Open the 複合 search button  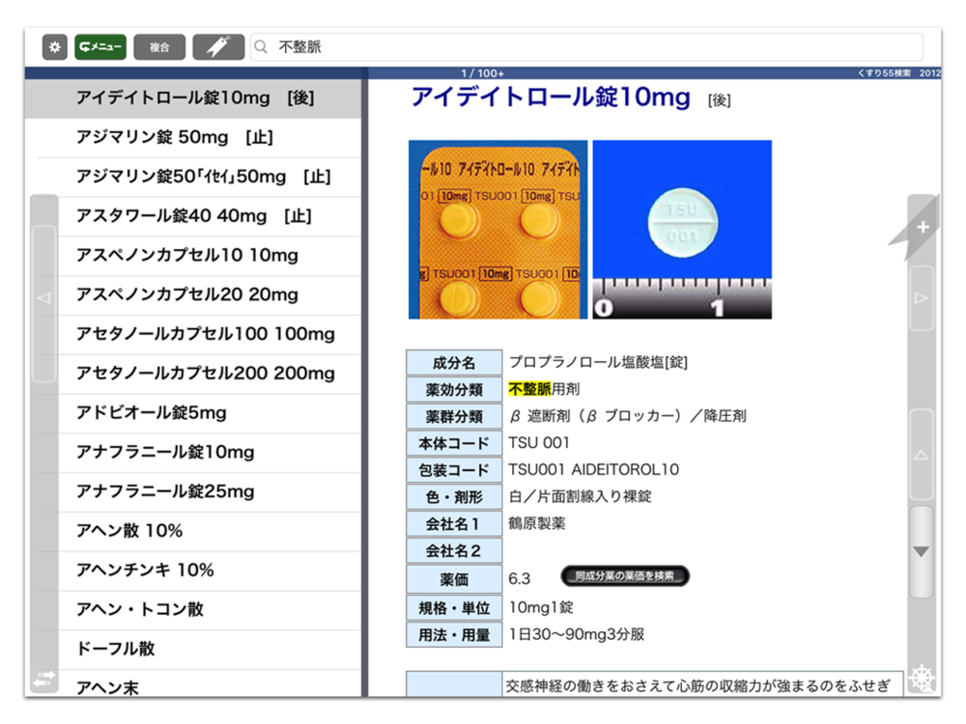tap(159, 46)
